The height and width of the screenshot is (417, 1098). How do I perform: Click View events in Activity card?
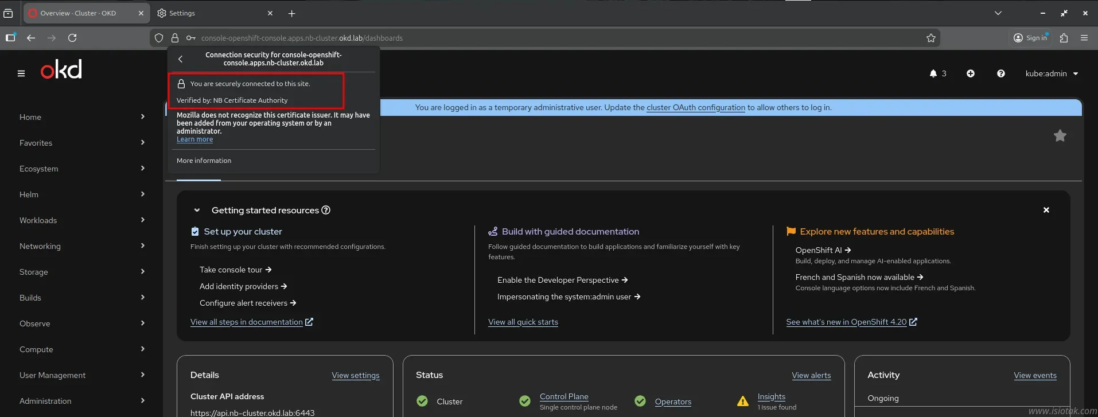point(1035,375)
